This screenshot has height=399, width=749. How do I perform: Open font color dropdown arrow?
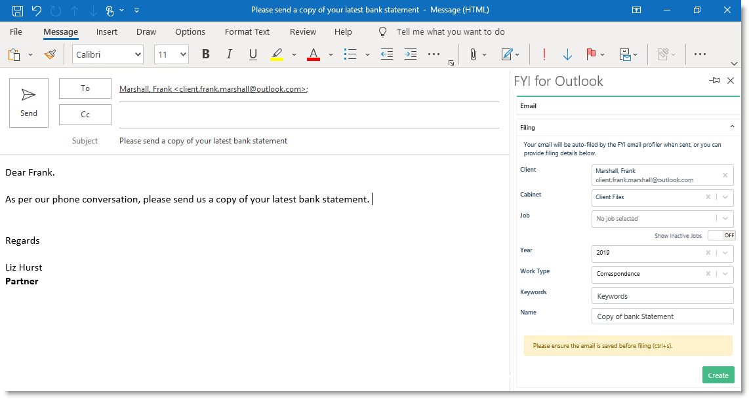[331, 55]
